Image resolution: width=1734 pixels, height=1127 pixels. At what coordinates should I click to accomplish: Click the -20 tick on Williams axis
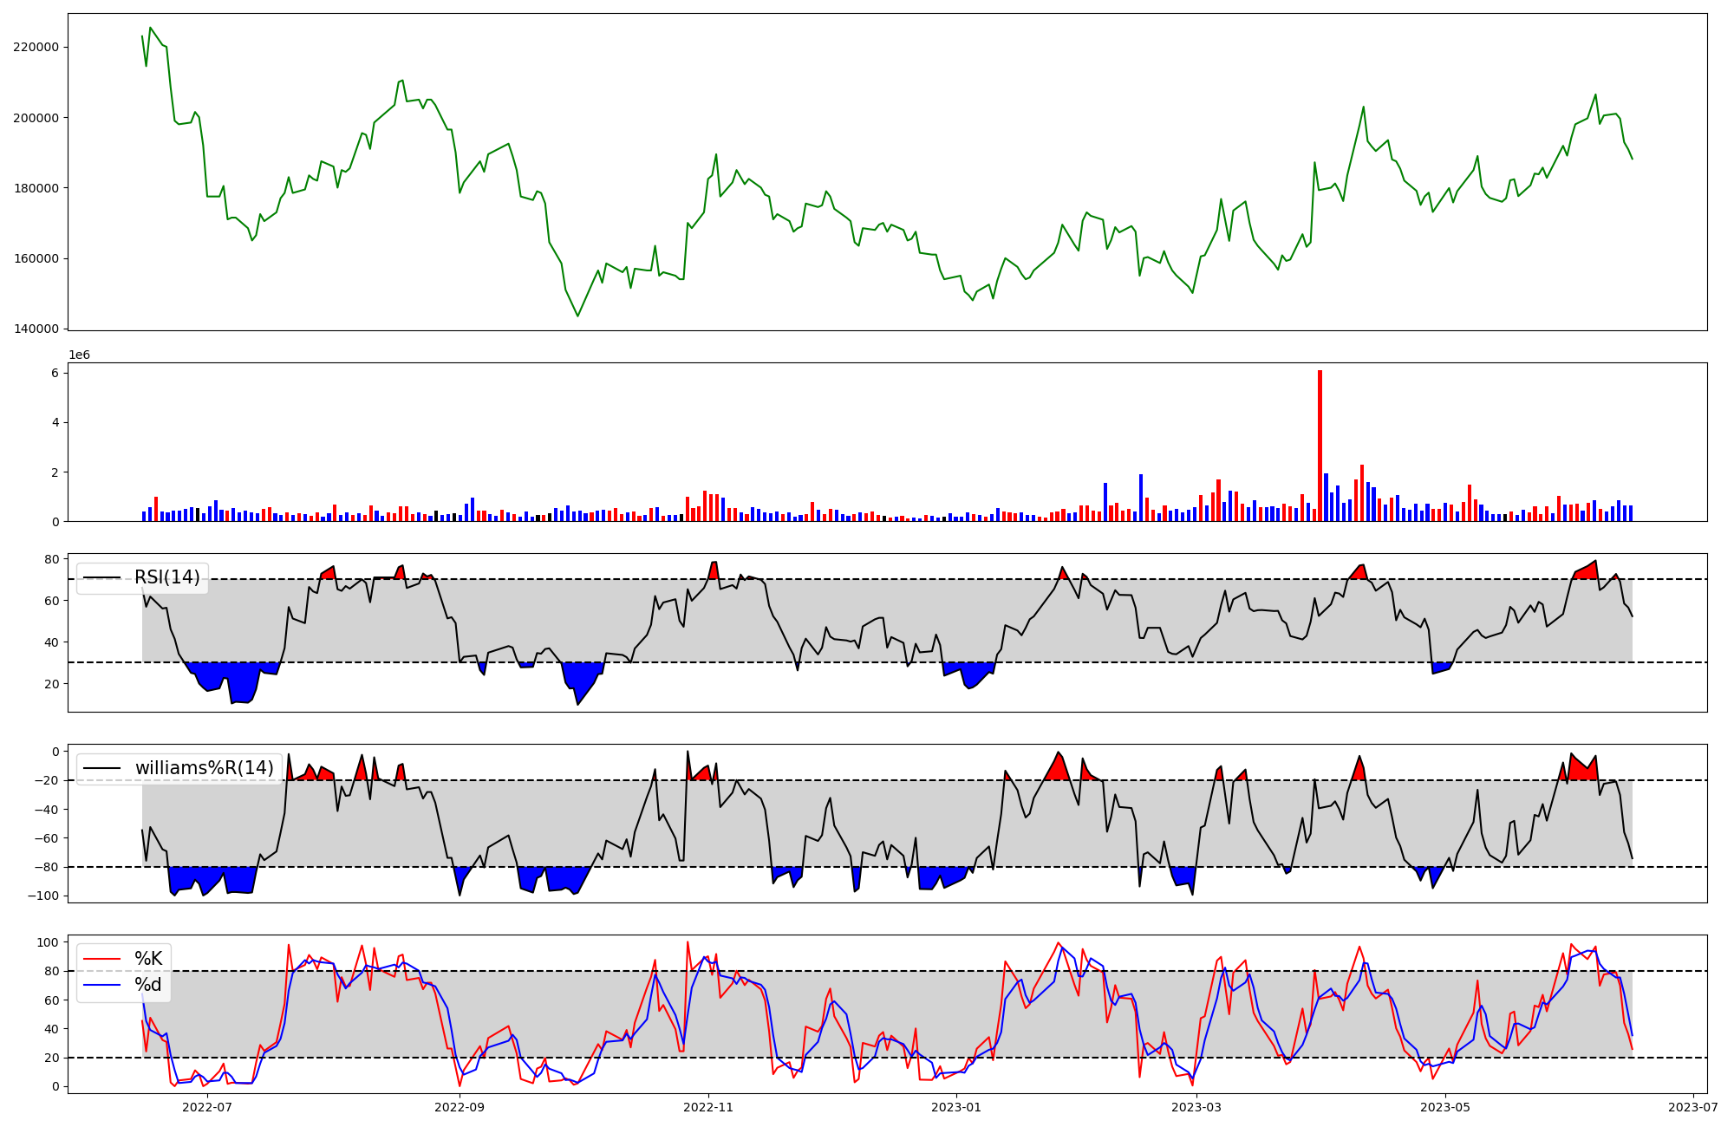click(x=47, y=780)
